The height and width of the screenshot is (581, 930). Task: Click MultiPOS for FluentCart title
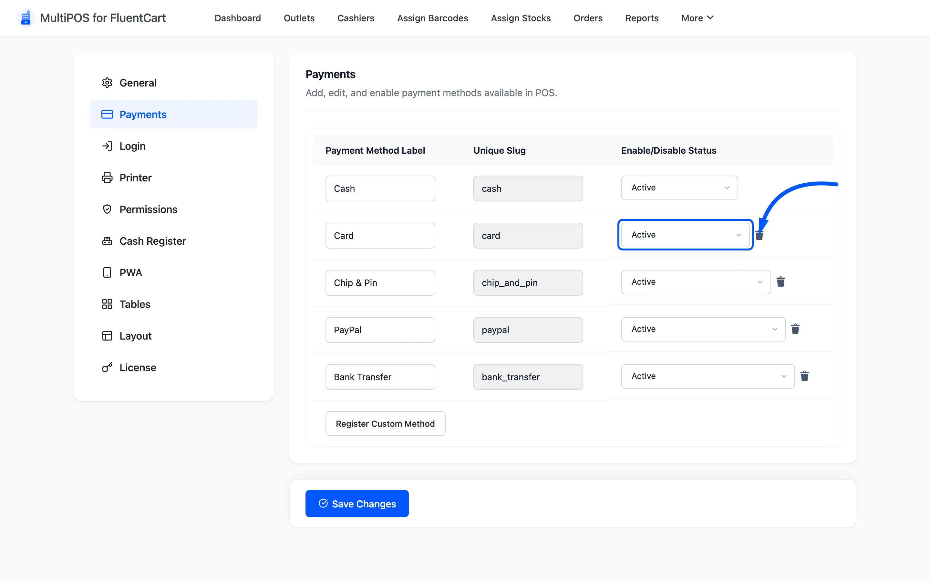[103, 18]
